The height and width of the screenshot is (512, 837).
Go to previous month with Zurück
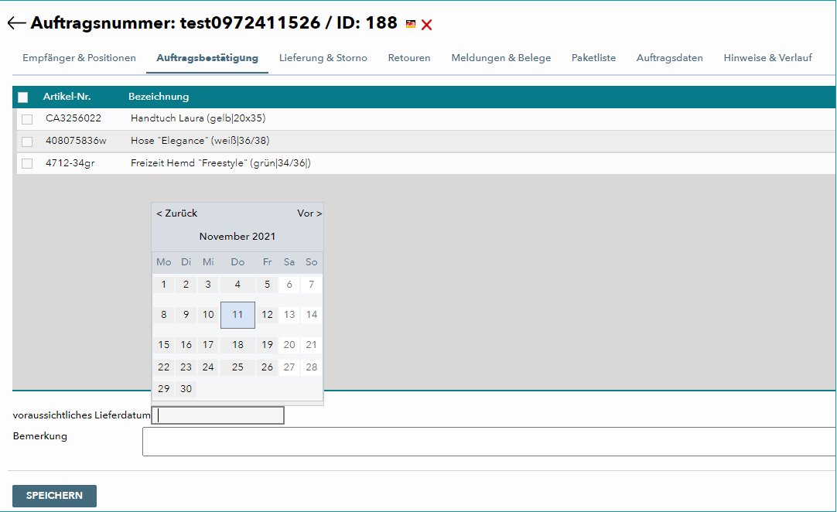[x=176, y=213]
